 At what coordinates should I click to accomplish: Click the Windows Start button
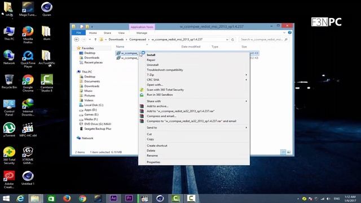6,198
